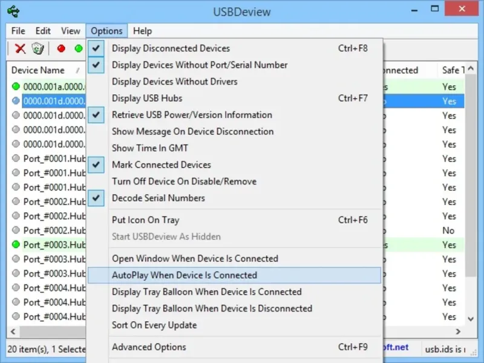Screen dimensions: 484x363
Task: Choose Display Tray Balloon When Device Is Disconnected
Action: click(x=234, y=309)
